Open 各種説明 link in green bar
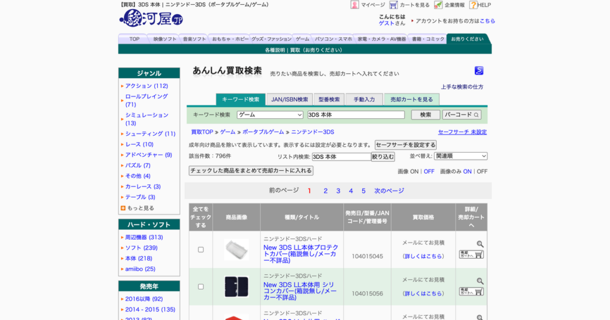 (x=275, y=50)
